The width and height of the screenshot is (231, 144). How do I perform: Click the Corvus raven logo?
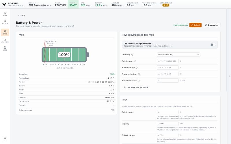tap(4, 4)
